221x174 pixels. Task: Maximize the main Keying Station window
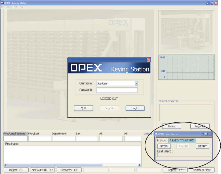tap(212, 3)
